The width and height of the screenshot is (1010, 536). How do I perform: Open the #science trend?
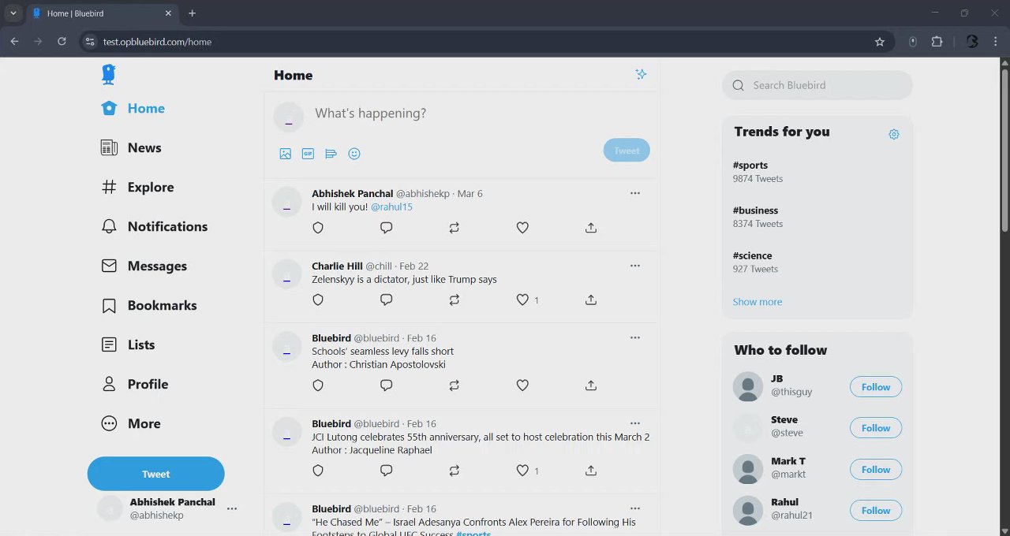(x=752, y=255)
